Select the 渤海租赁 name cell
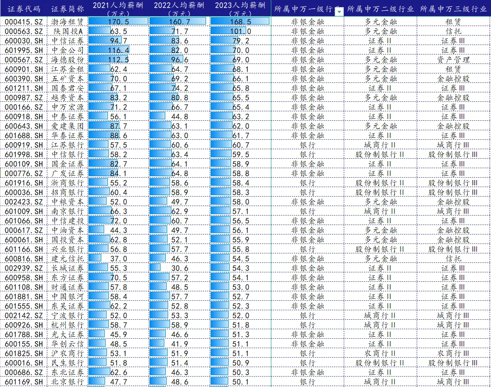This screenshot has width=491, height=387. point(68,22)
